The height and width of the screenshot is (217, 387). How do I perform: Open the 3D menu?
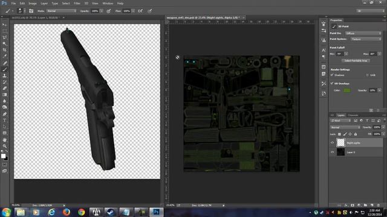pos(86,3)
